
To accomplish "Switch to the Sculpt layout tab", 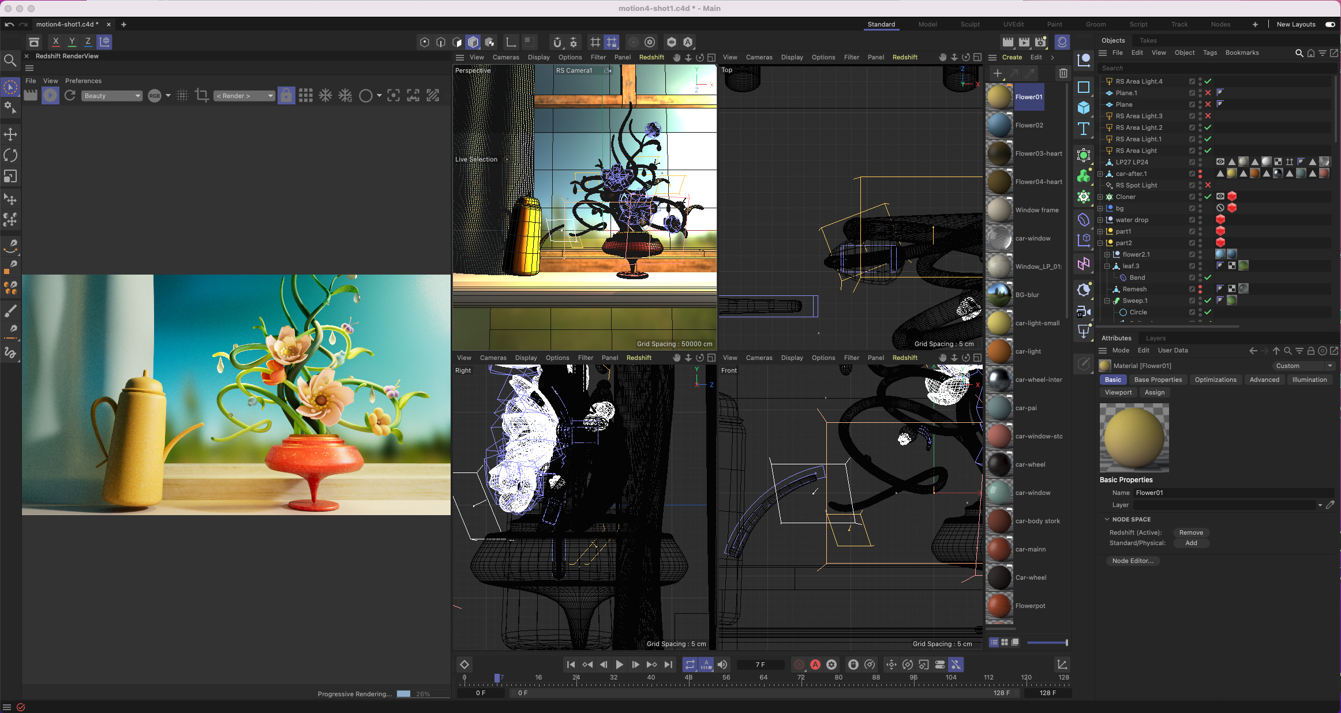I will 970,24.
